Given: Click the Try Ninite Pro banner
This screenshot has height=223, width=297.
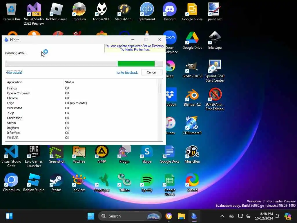Looking at the screenshot, I should (135, 48).
